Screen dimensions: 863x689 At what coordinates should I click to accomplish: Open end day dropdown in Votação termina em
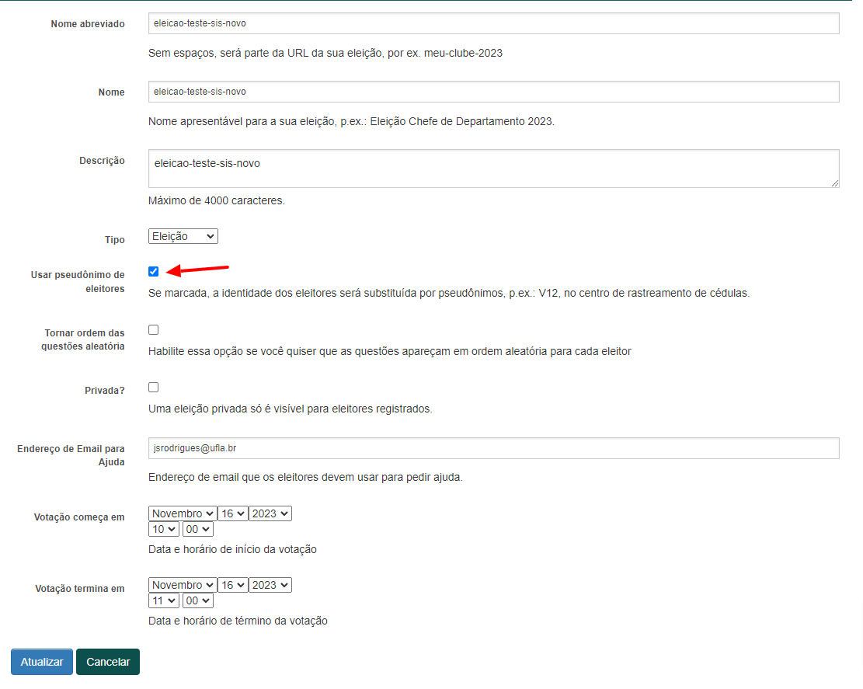pyautogui.click(x=232, y=585)
